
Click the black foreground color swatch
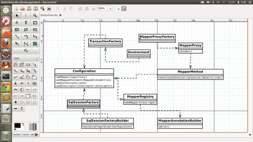[17, 125]
